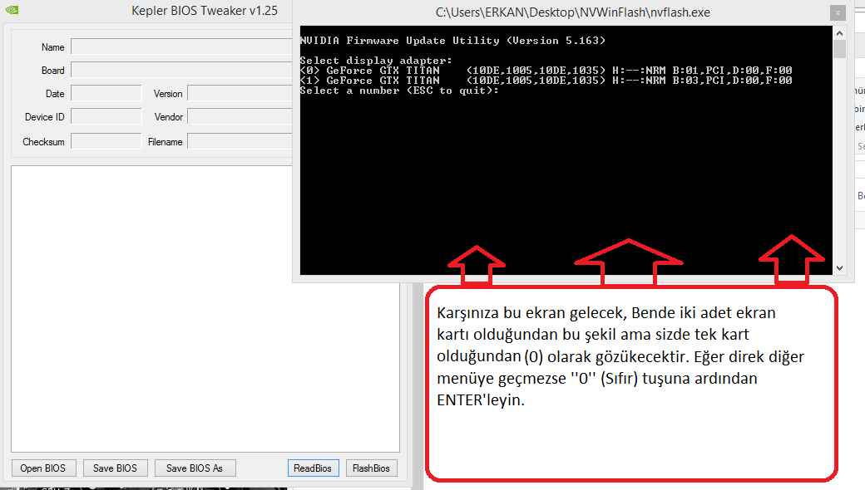Click the ReadBios button

(x=313, y=468)
